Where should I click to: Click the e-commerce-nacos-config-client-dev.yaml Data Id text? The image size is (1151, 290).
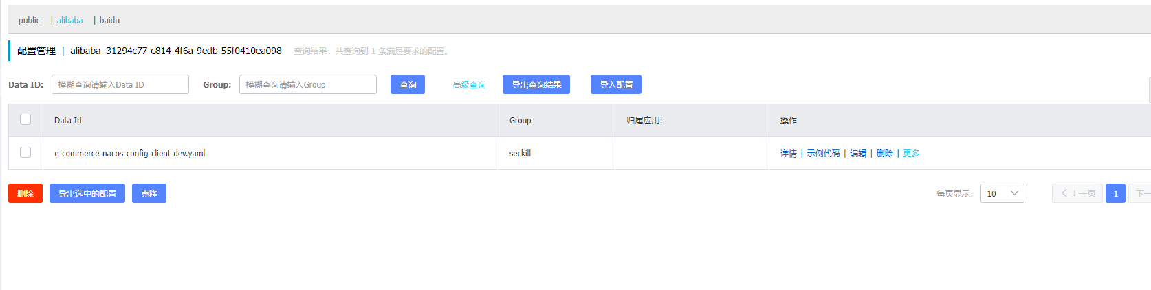point(130,154)
